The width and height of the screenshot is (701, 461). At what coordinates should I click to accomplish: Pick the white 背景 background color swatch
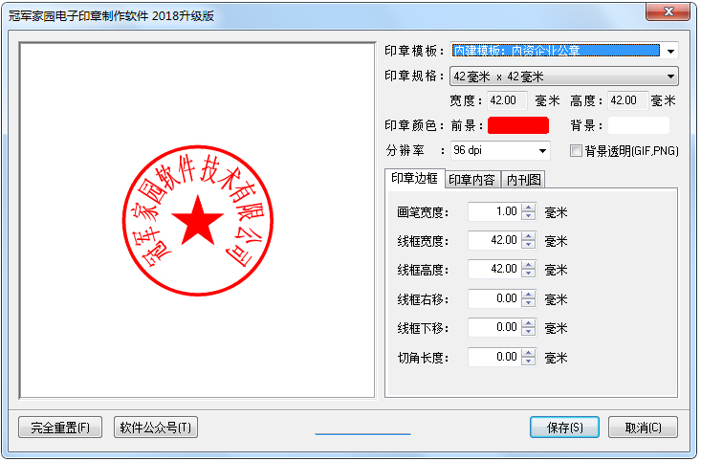coord(639,125)
